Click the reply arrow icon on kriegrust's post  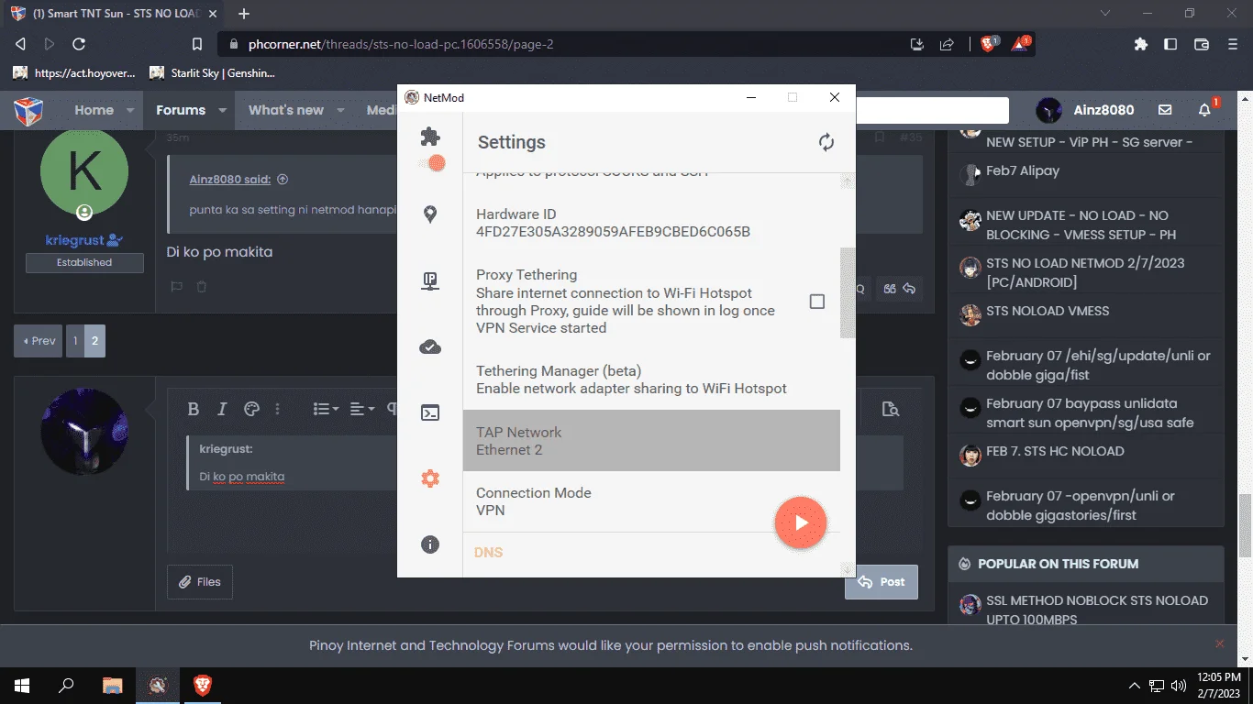909,289
